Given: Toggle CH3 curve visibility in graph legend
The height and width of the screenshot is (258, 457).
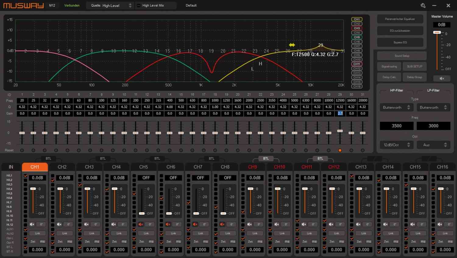Looking at the screenshot, I should [357, 28].
